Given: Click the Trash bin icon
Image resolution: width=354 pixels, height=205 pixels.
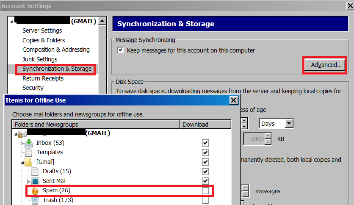Looking at the screenshot, I should point(36,200).
